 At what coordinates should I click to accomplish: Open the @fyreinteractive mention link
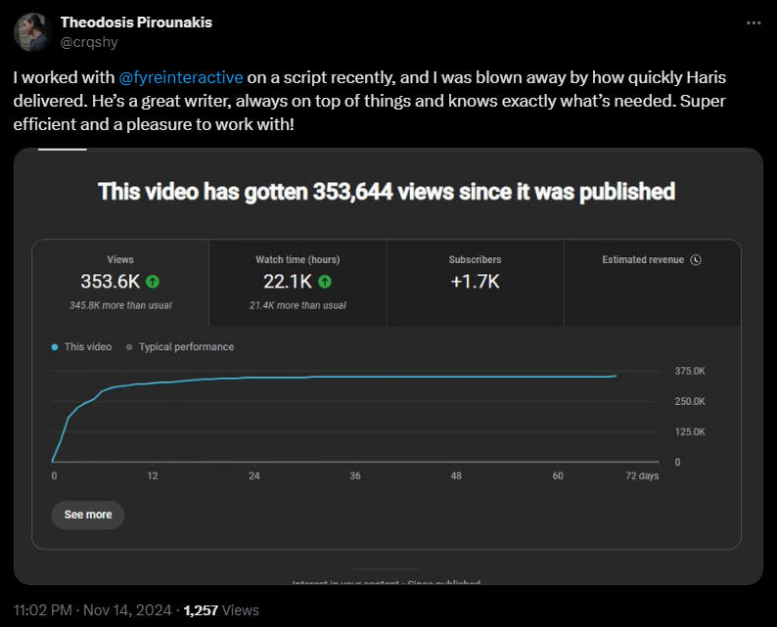(x=180, y=76)
